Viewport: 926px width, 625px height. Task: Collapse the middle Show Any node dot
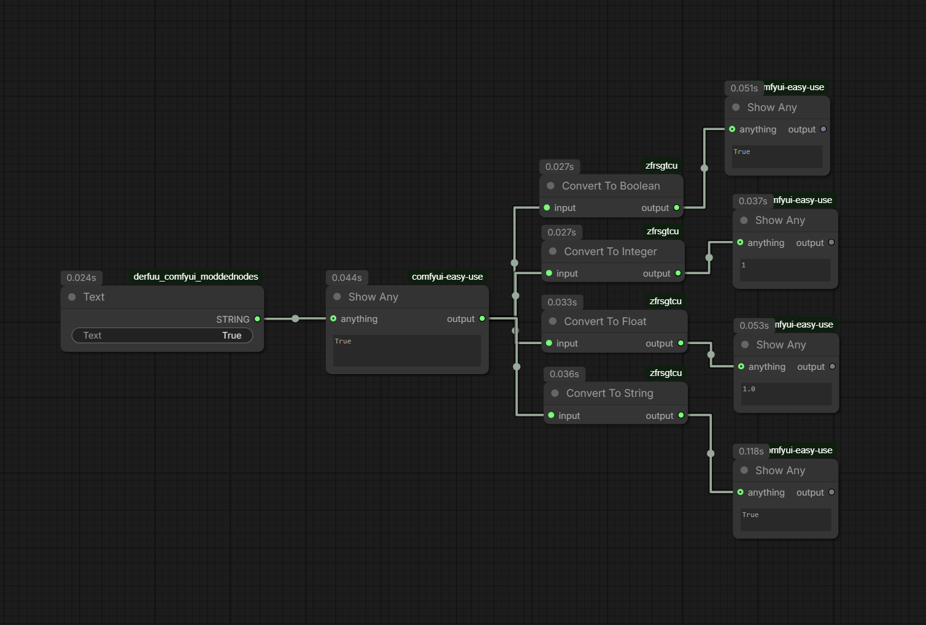pos(337,297)
